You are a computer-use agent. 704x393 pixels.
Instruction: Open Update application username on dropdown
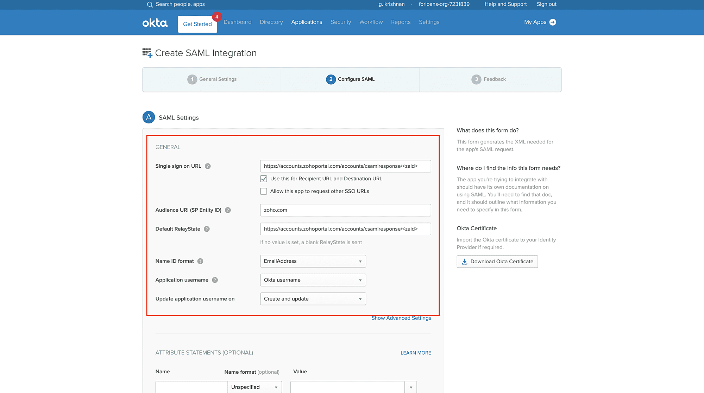coord(313,299)
